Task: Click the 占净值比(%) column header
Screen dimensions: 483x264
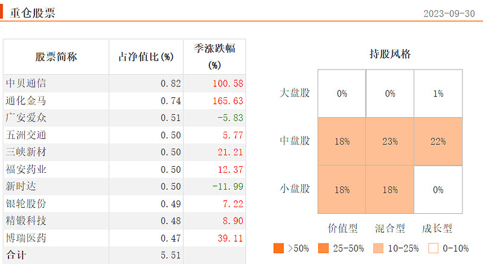Action: pyautogui.click(x=146, y=57)
